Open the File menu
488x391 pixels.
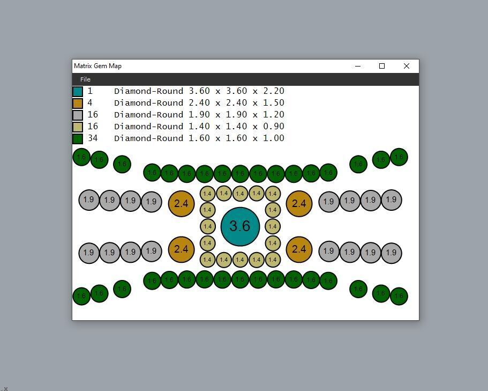click(x=85, y=79)
